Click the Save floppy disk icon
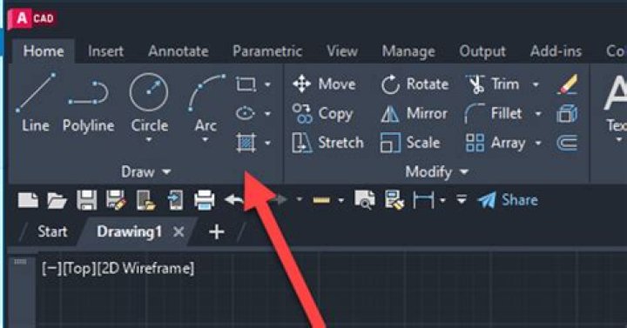The height and width of the screenshot is (328, 627). tap(87, 200)
